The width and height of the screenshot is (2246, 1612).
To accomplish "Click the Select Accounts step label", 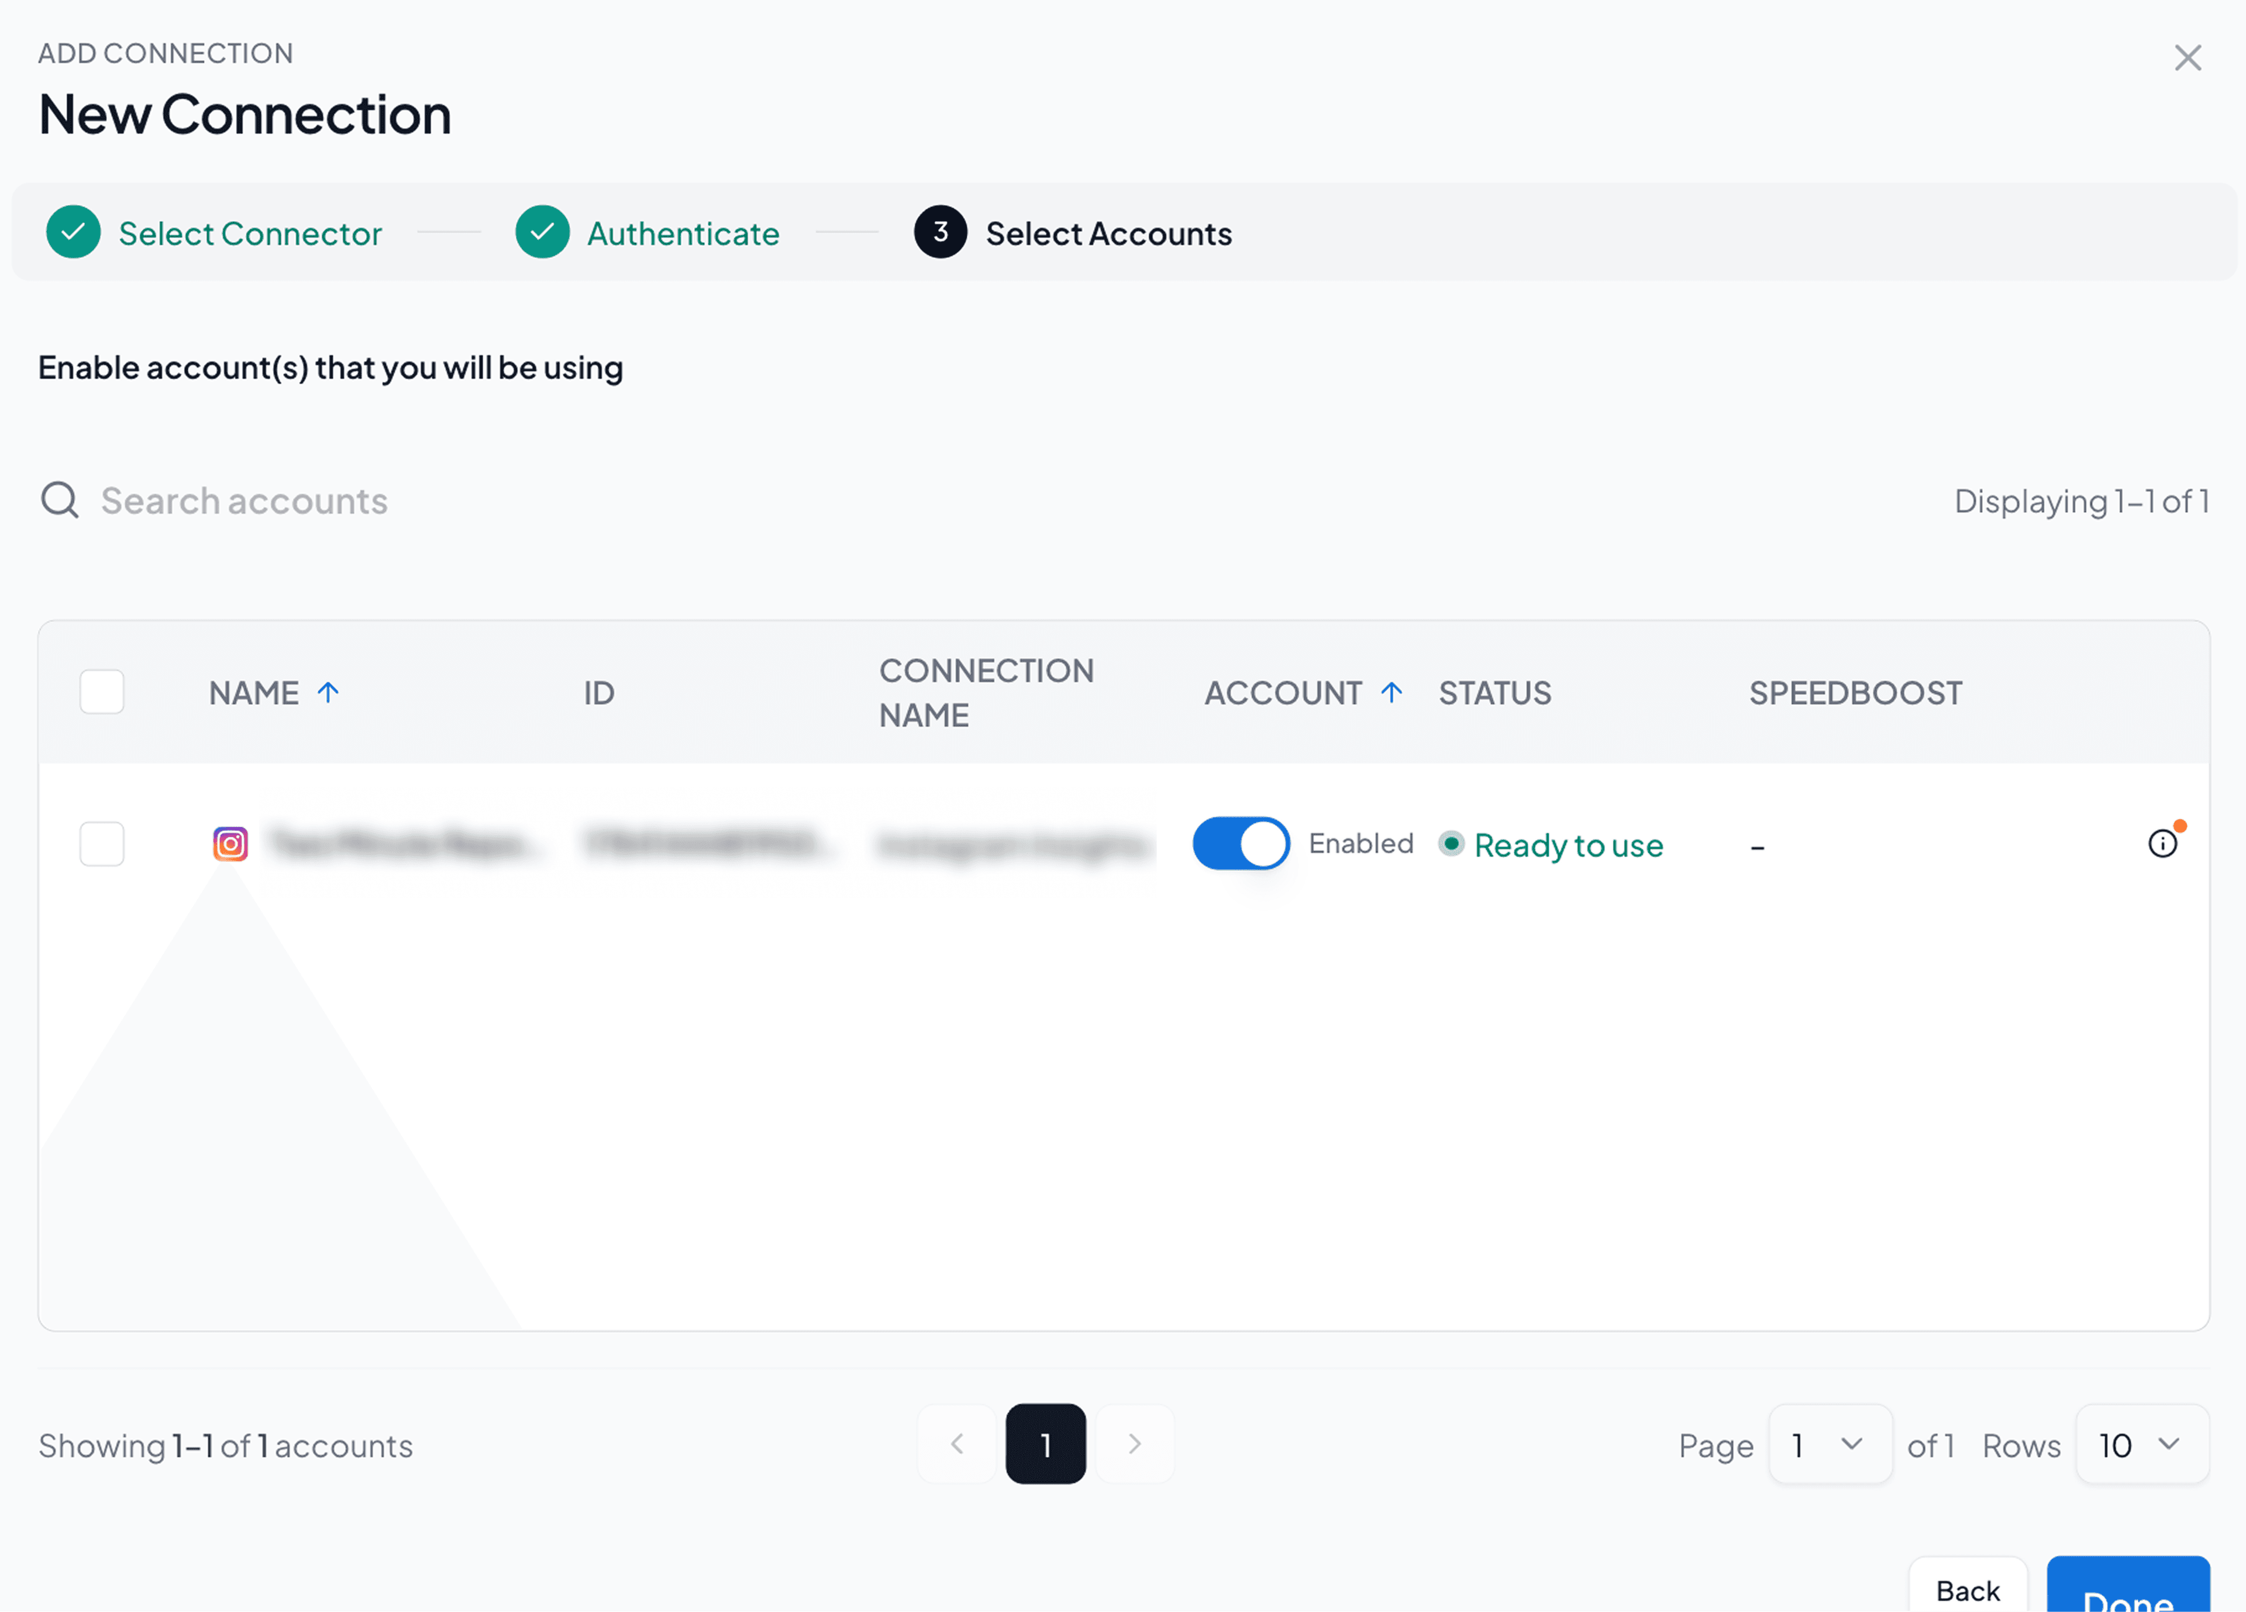I will (1109, 234).
